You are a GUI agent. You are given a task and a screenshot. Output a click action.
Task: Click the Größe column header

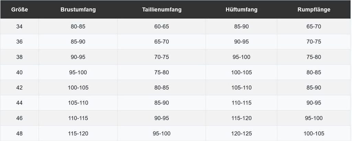(x=19, y=10)
